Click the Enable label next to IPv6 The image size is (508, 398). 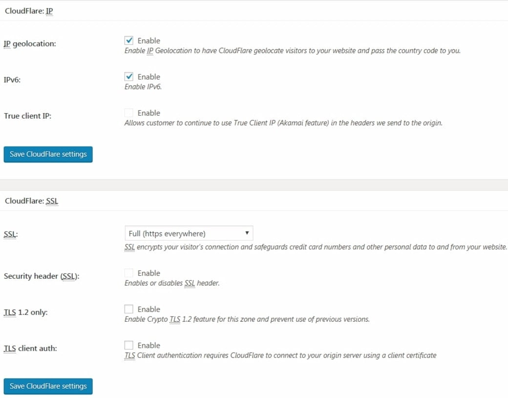(x=148, y=77)
